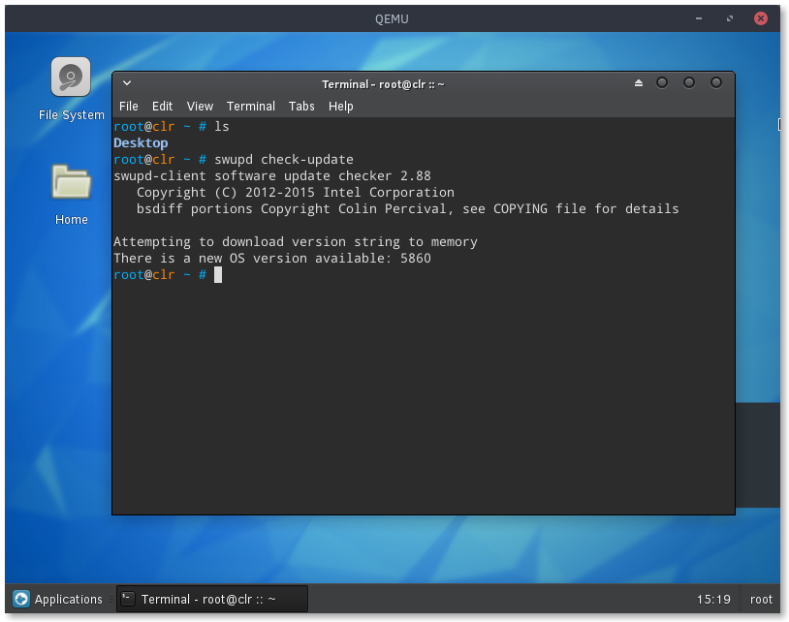
Task: Restore the QEMU window size
Action: point(729,18)
